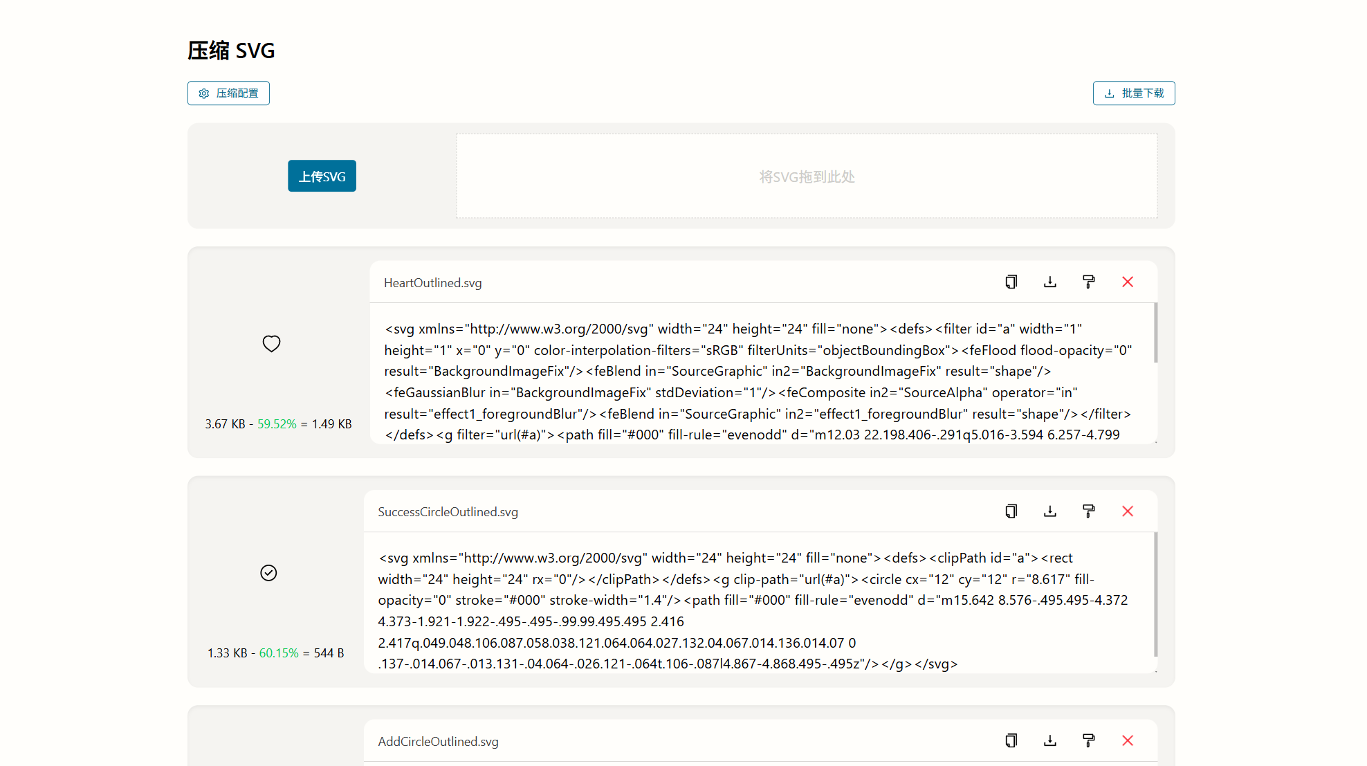This screenshot has width=1367, height=766.
Task: Remove SuccessCircleOutlined.svg with the red X
Action: click(x=1128, y=511)
